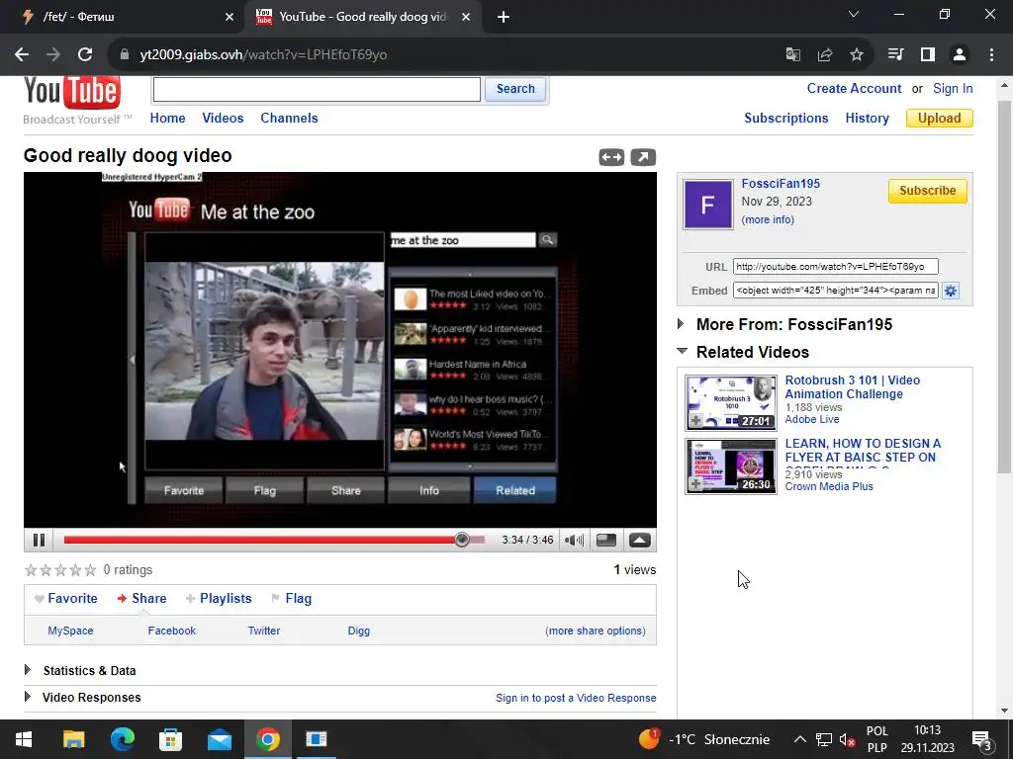1013x759 pixels.
Task: Open a new browser tab
Action: (x=504, y=18)
